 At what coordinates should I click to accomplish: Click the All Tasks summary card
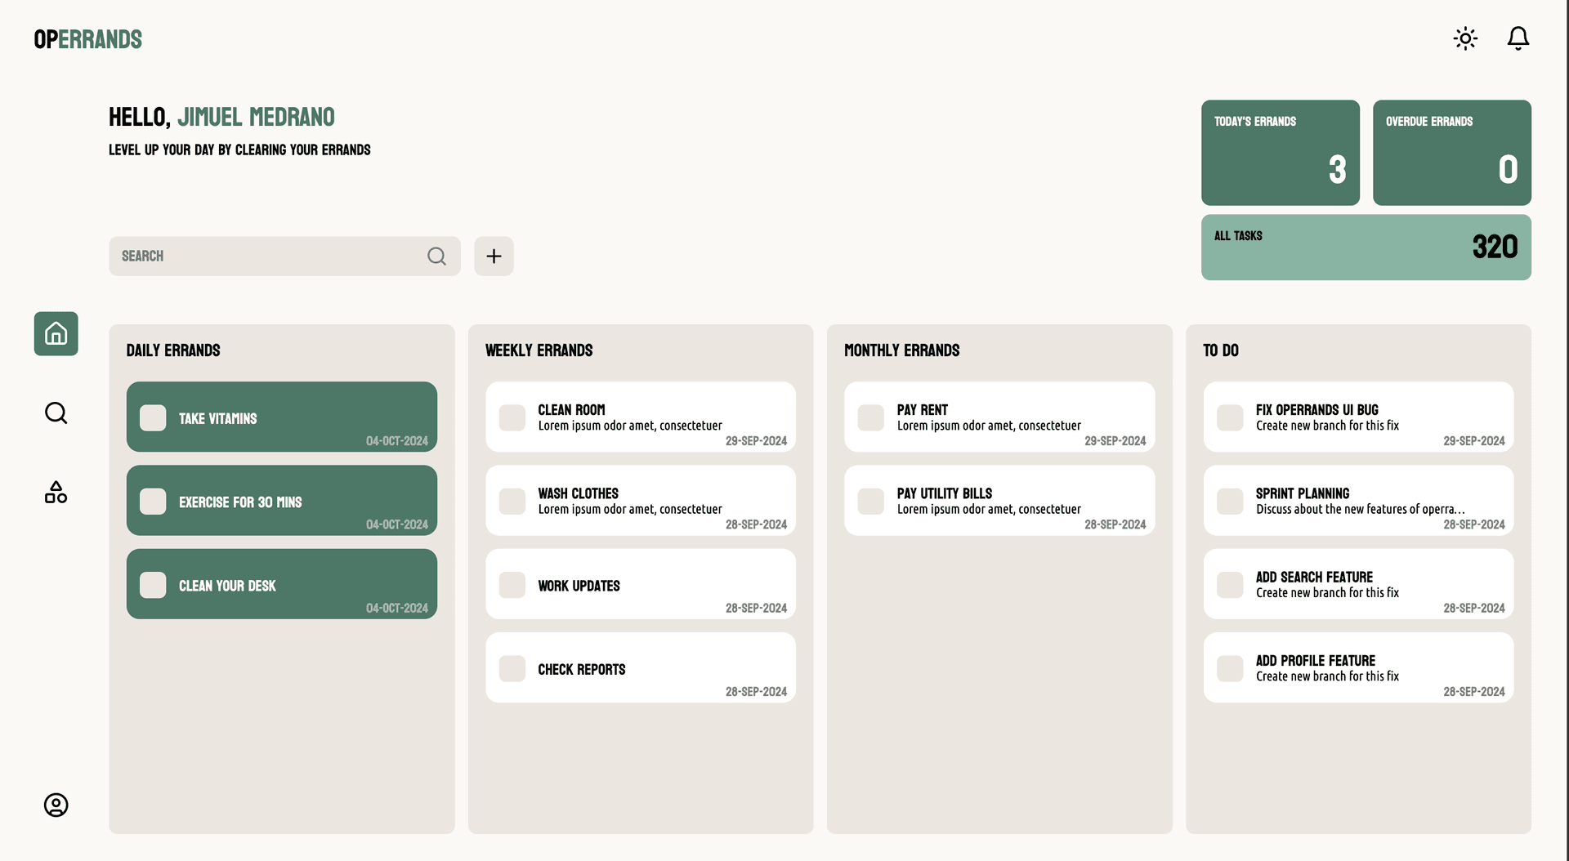pyautogui.click(x=1366, y=248)
